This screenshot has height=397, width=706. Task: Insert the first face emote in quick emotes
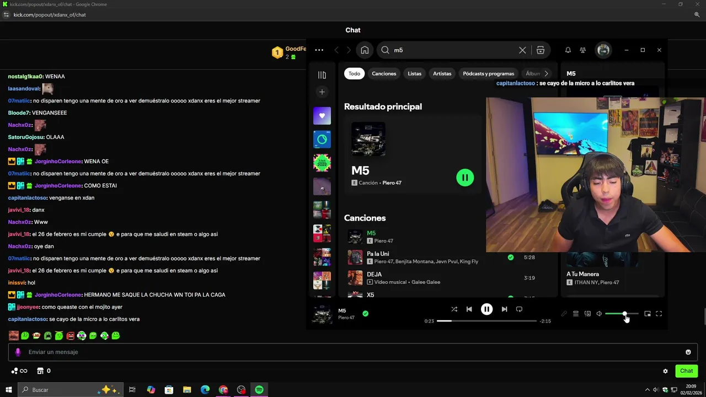pyautogui.click(x=14, y=335)
